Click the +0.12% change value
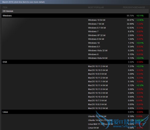Screen dimensions: 150x130 (140, 85)
